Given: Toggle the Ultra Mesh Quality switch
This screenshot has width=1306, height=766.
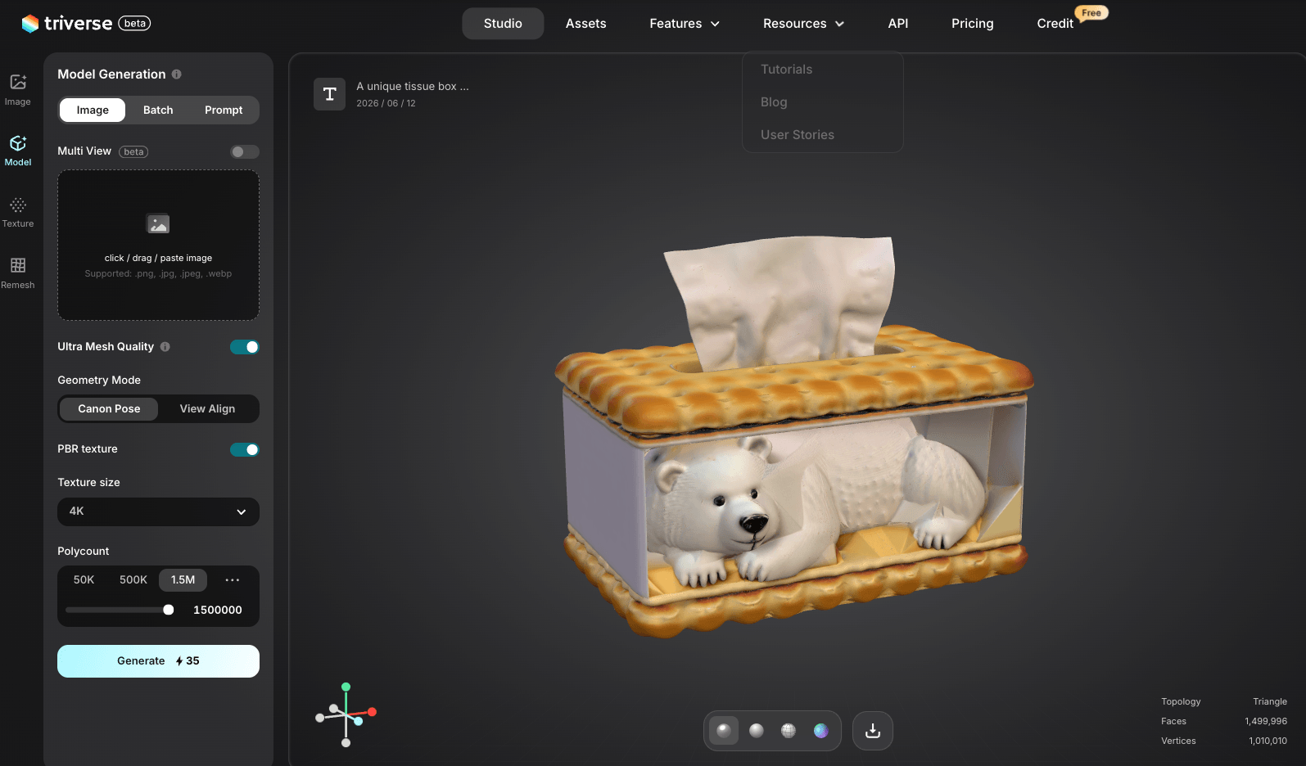Looking at the screenshot, I should coord(244,347).
